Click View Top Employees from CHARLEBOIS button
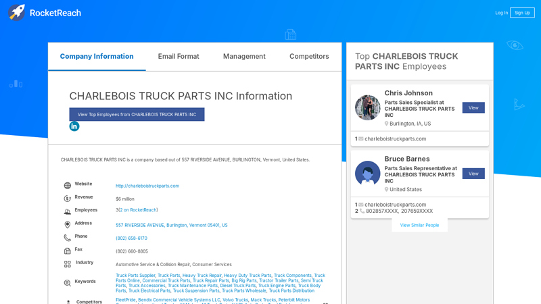Image resolution: width=541 pixels, height=304 pixels. 137,114
